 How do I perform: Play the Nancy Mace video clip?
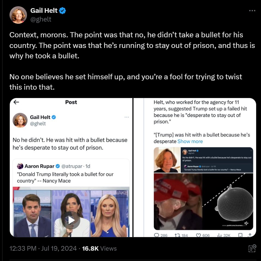tap(72, 220)
